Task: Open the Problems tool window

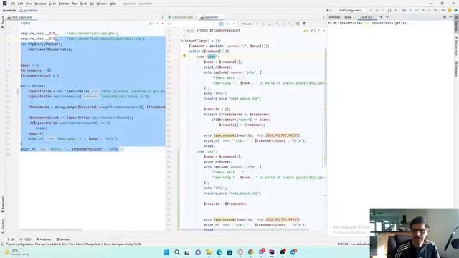Action: [x=43, y=239]
